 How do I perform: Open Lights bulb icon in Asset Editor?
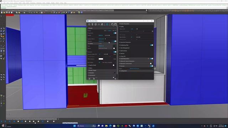[x=92, y=24]
